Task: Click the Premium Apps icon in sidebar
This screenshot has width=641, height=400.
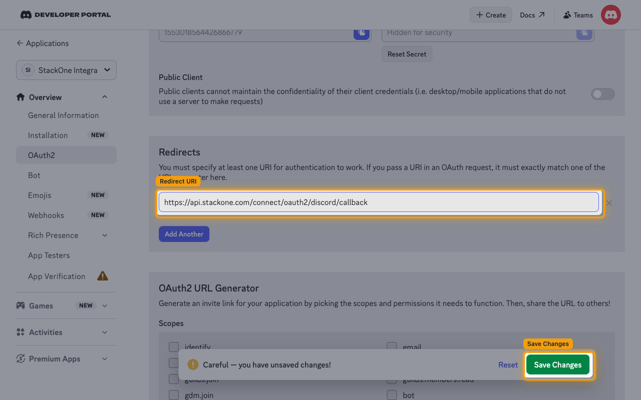Action: [21, 358]
